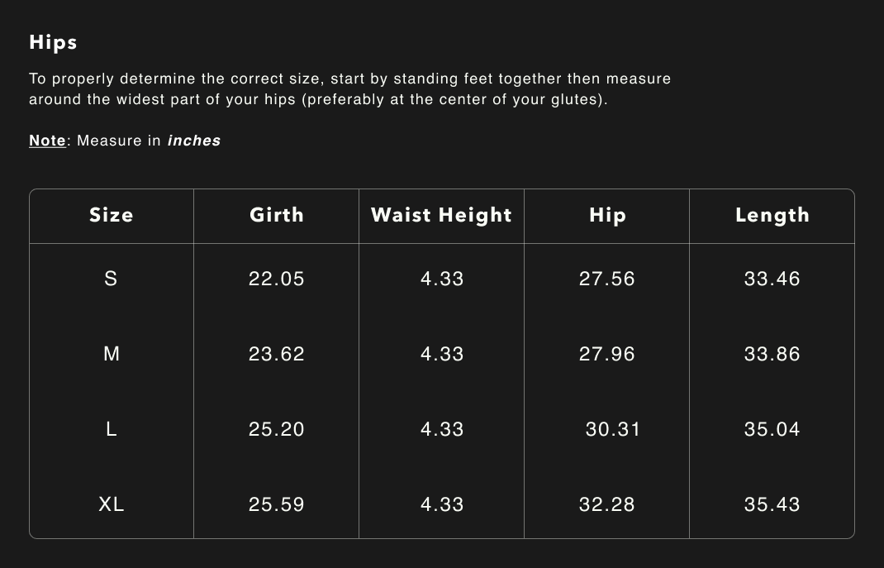Viewport: 884px width, 568px height.
Task: Select the Waist Height column header
Action: click(x=441, y=215)
